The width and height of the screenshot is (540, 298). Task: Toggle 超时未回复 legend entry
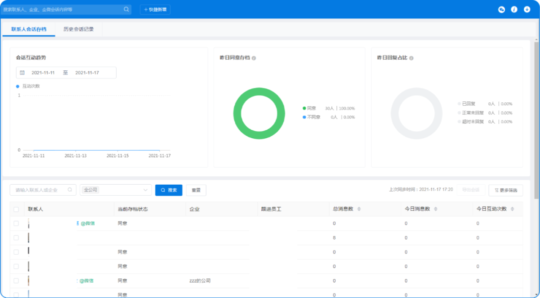(x=471, y=122)
